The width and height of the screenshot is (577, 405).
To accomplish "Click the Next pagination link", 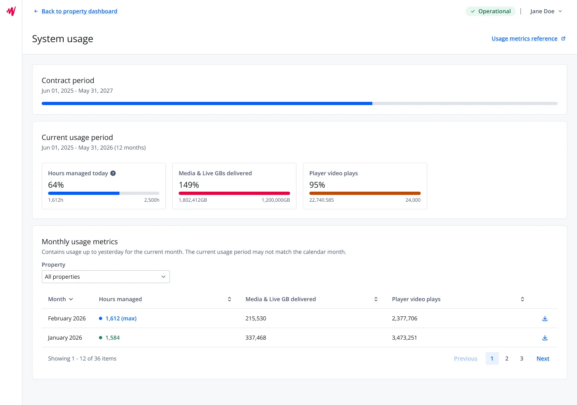I will coord(543,358).
